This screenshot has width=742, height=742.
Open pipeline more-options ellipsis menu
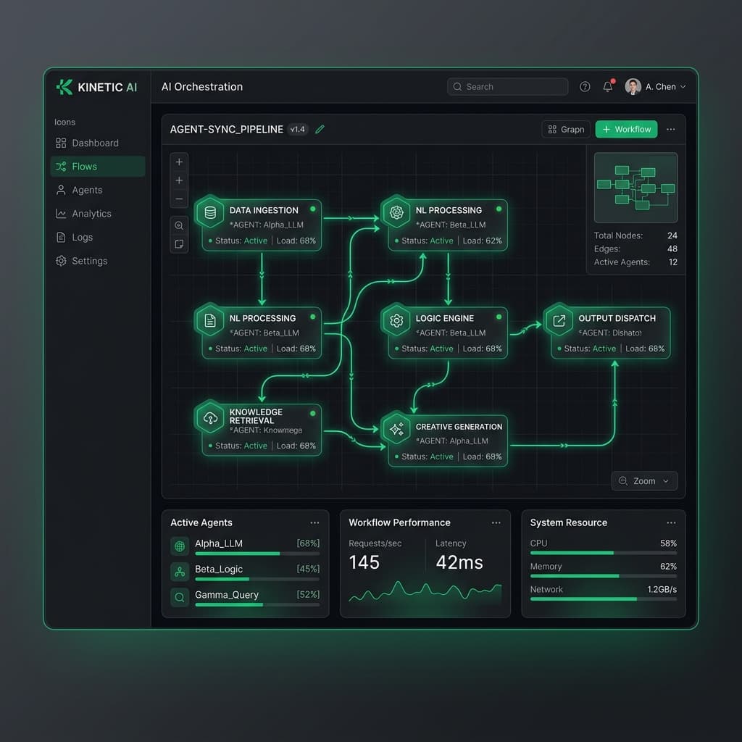(670, 129)
